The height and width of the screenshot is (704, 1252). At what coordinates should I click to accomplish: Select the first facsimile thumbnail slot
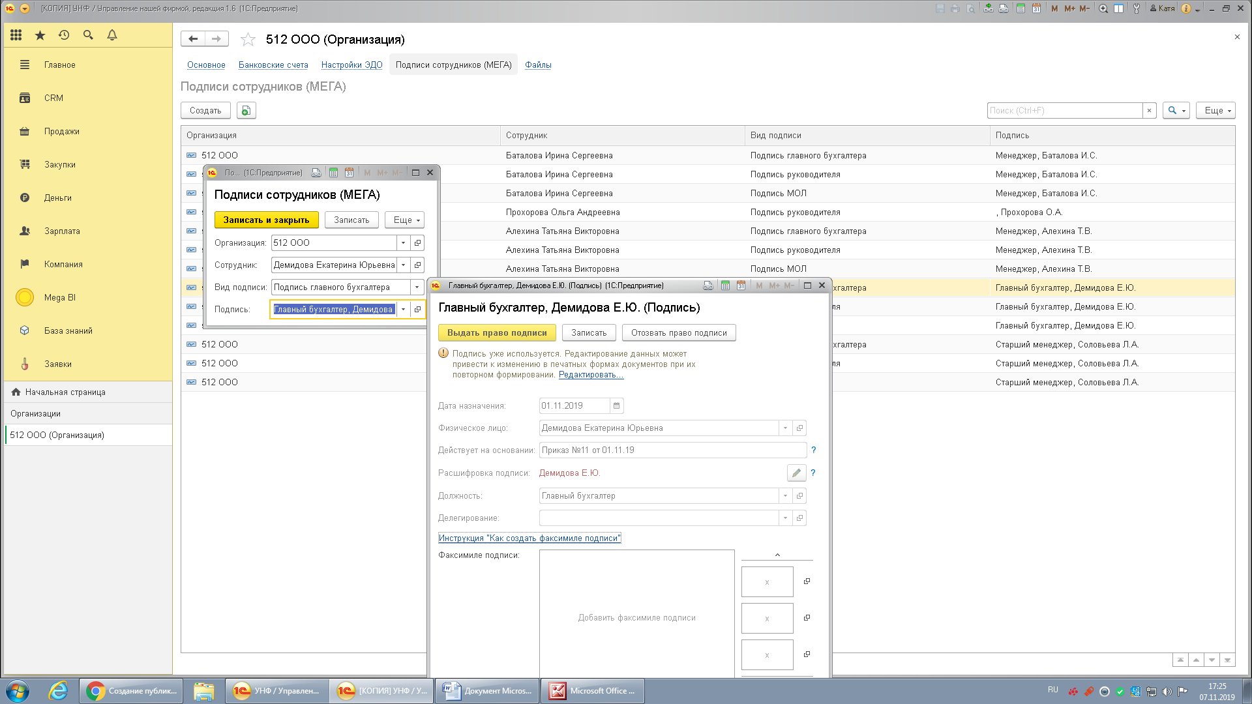(x=767, y=581)
